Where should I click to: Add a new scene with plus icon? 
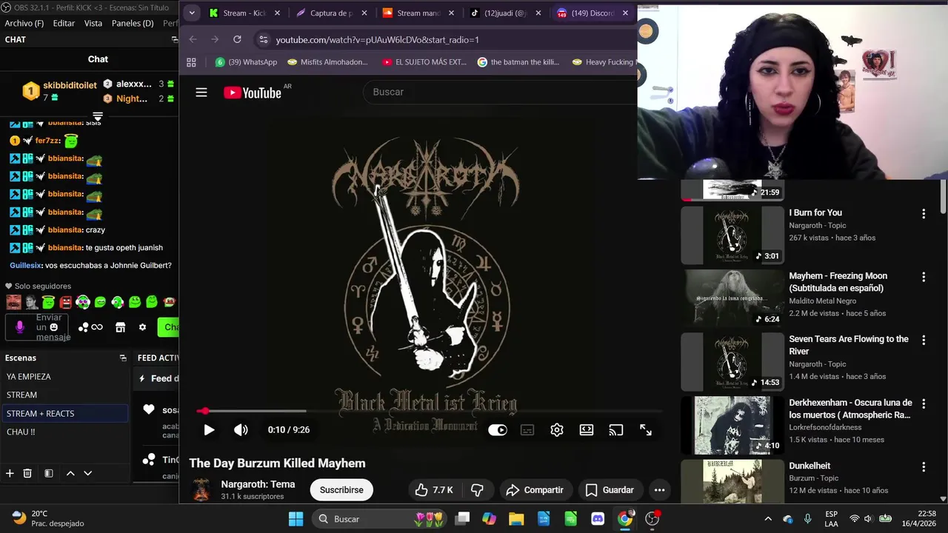pos(10,473)
